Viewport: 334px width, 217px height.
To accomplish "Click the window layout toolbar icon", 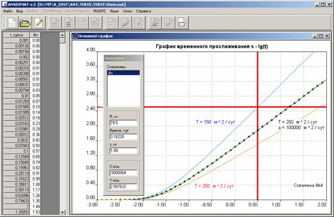I will [x=182, y=23].
